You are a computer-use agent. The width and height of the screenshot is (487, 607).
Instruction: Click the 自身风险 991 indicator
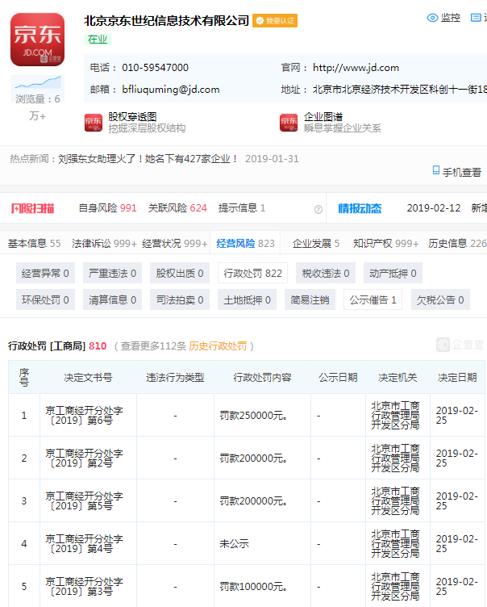107,208
